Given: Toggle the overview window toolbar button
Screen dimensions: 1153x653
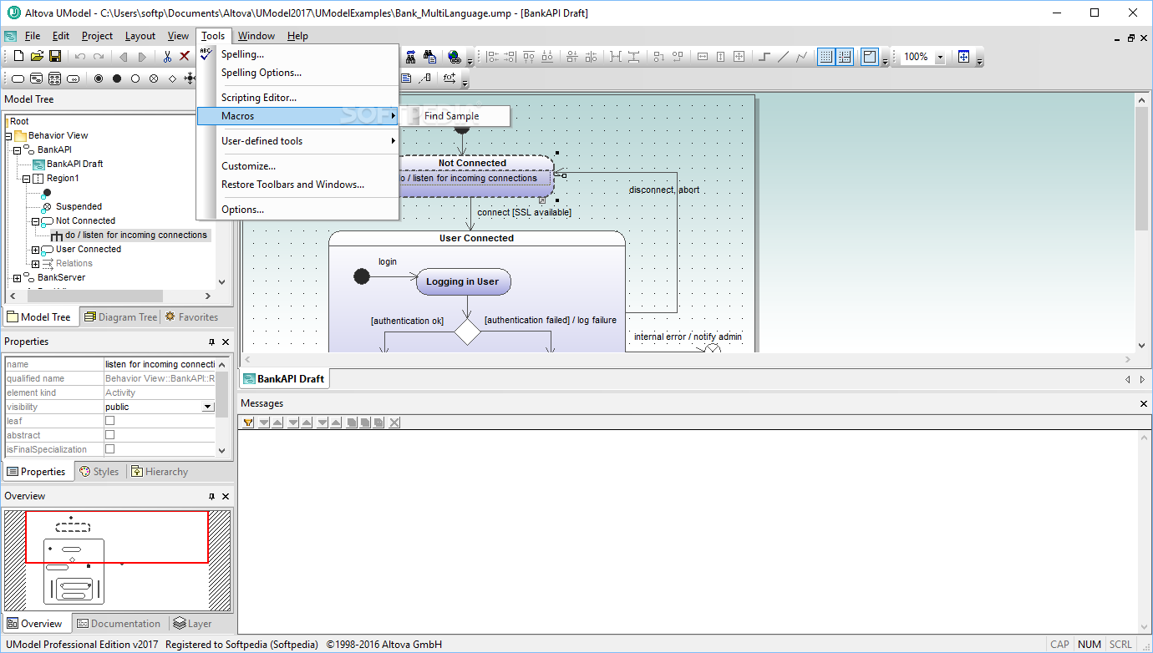Looking at the screenshot, I should pos(870,56).
